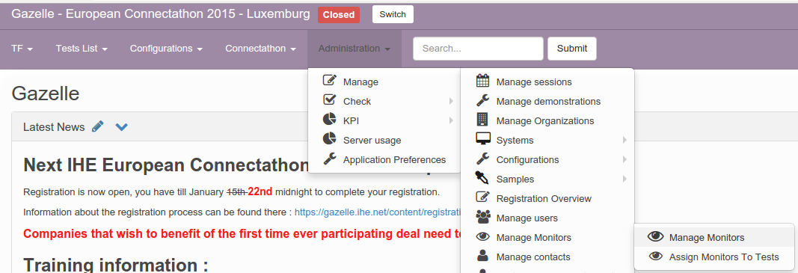Click the pencil edit icon next to Latest News
The width and height of the screenshot is (798, 273).
click(98, 126)
